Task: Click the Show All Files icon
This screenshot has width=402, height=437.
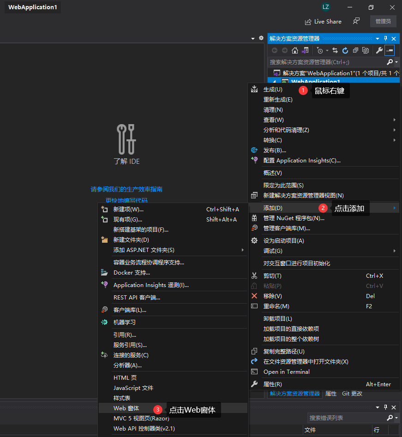Action: 366,50
